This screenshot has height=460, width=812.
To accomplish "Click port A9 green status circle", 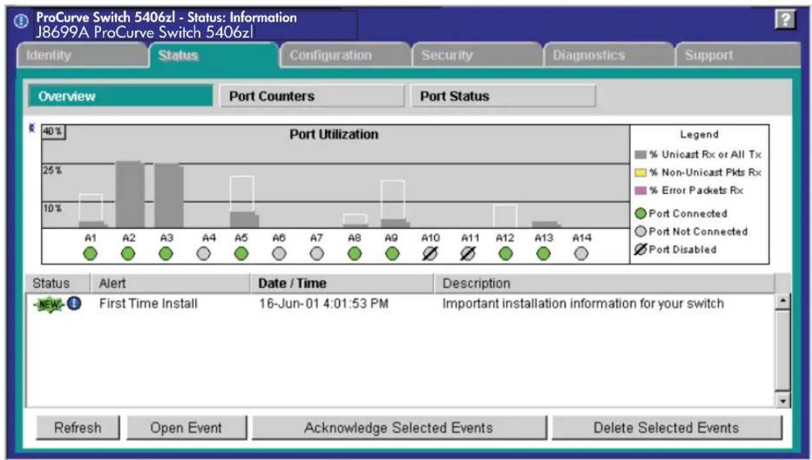I will pyautogui.click(x=392, y=254).
